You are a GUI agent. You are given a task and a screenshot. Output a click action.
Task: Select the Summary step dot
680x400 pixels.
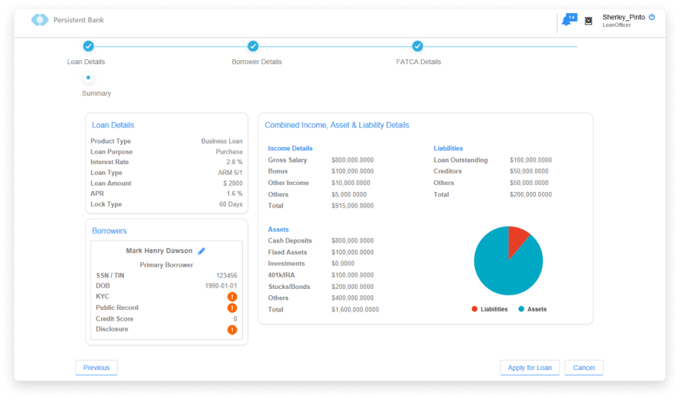coord(88,78)
